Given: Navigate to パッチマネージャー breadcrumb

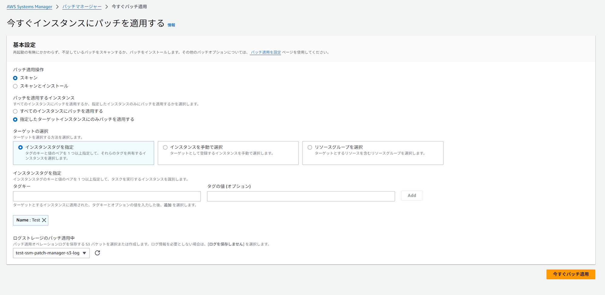Looking at the screenshot, I should click(82, 7).
